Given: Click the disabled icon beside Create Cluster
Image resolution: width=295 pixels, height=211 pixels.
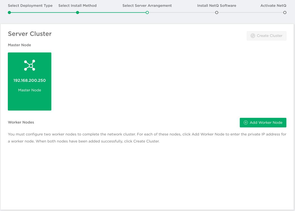Looking at the screenshot, I should [252, 36].
